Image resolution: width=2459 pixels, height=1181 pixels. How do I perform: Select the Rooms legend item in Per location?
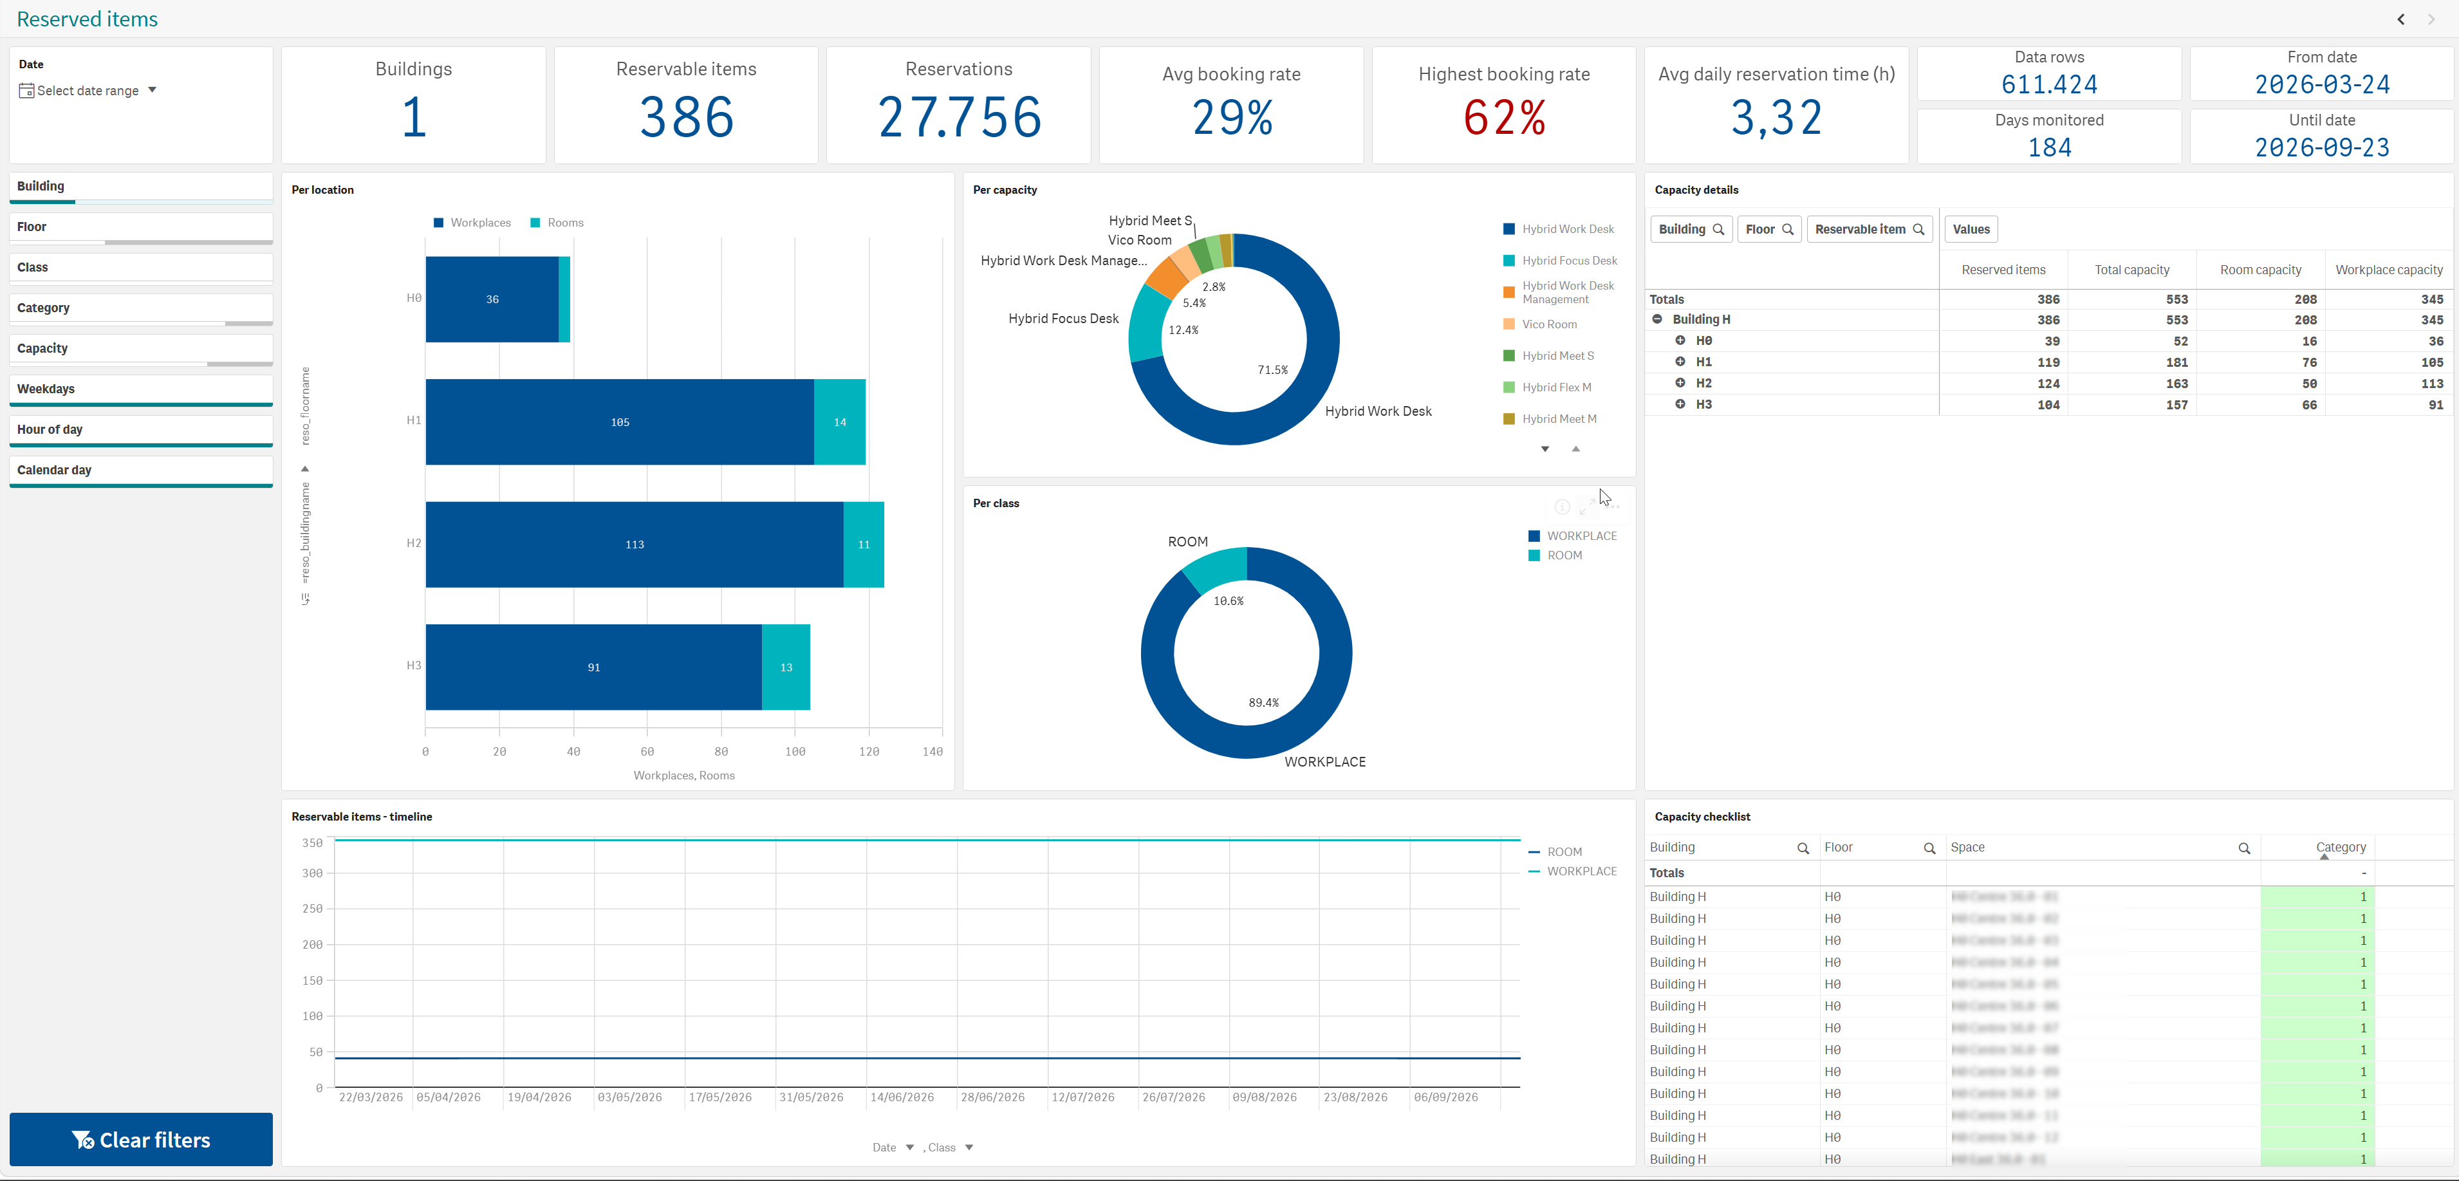pos(557,223)
